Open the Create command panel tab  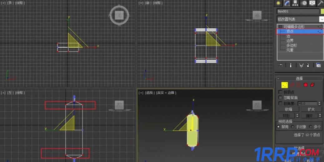click(x=278, y=3)
